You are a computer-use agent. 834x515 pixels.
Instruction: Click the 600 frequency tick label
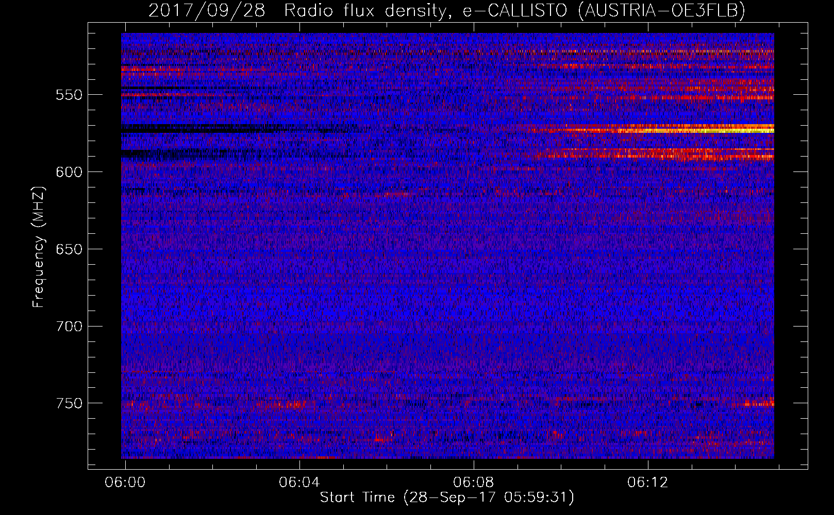pyautogui.click(x=69, y=172)
